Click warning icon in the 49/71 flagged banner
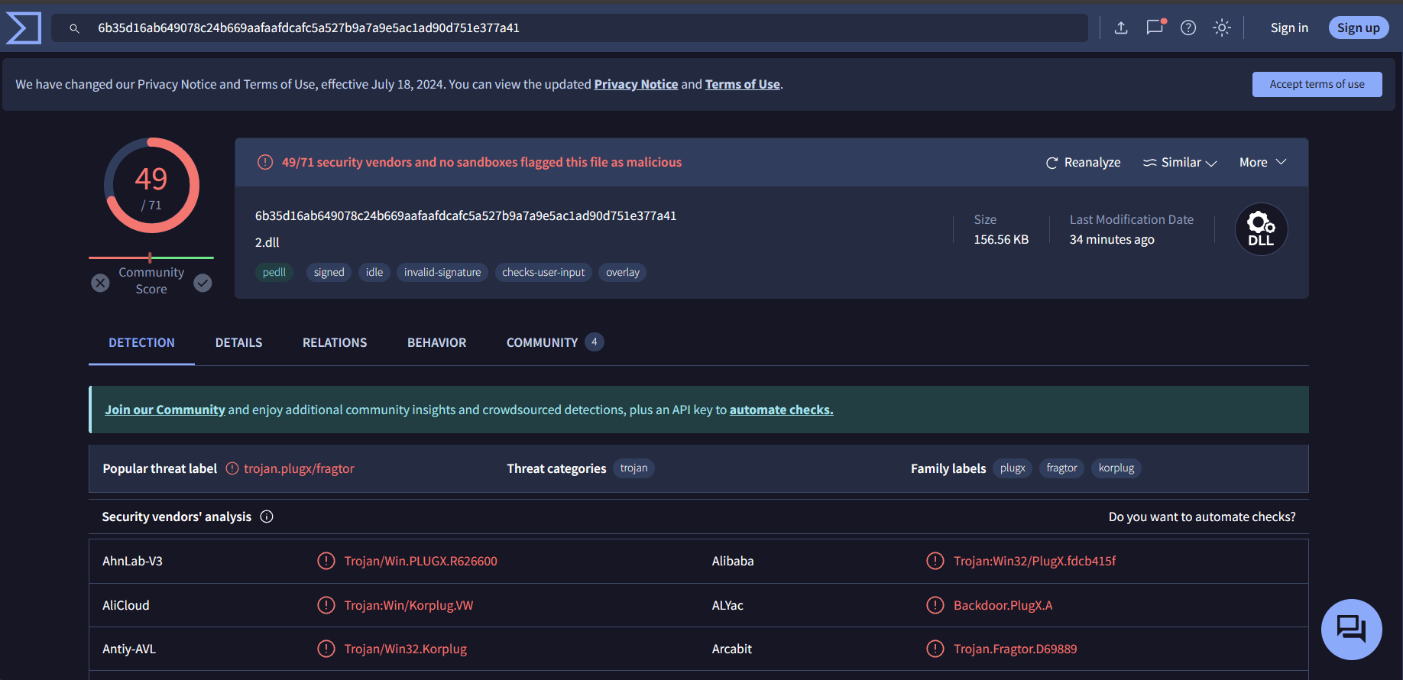The width and height of the screenshot is (1403, 680). (x=265, y=162)
